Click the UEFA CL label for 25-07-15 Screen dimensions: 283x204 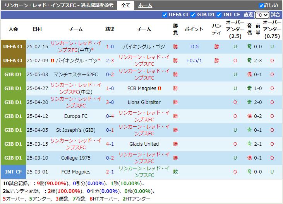click(13, 47)
